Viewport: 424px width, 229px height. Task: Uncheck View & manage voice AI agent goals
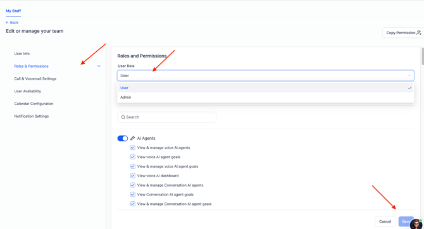click(132, 166)
